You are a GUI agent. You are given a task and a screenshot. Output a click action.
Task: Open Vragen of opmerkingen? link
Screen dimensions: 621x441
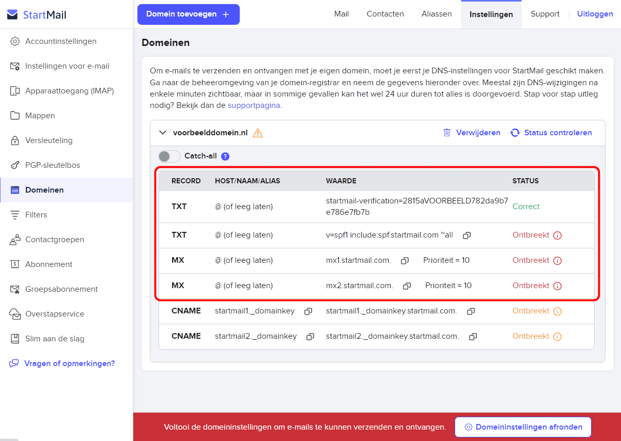click(x=62, y=364)
